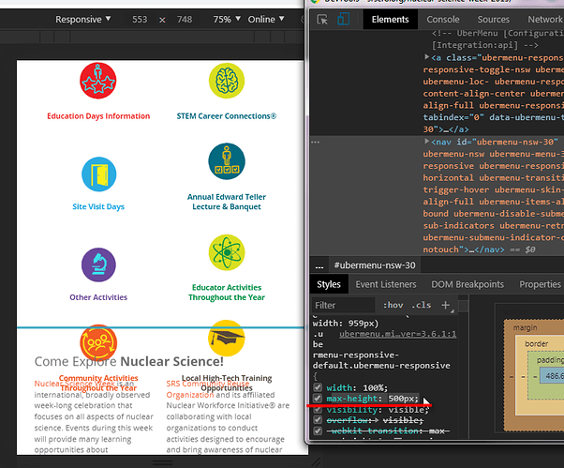Toggle the -webkit-transition property checkbox

318,430
